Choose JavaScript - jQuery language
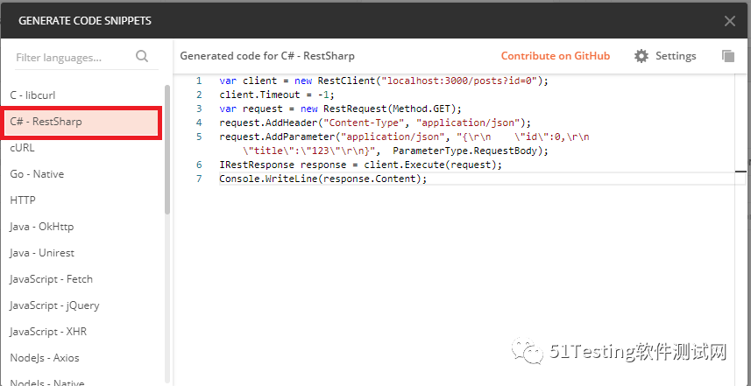Image resolution: width=751 pixels, height=386 pixels. pos(54,305)
